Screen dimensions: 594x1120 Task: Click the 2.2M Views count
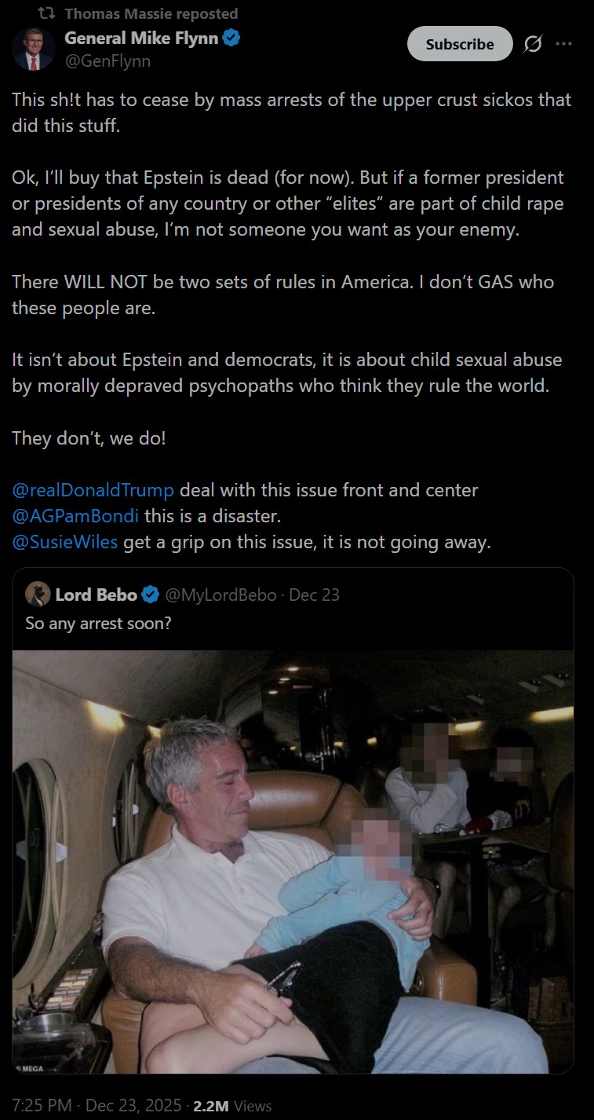click(x=232, y=1105)
